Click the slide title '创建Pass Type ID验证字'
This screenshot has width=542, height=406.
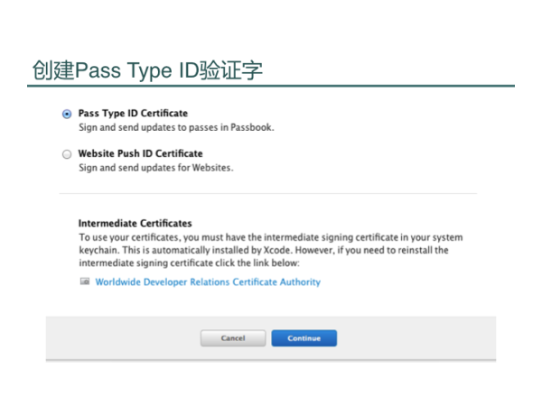147,70
